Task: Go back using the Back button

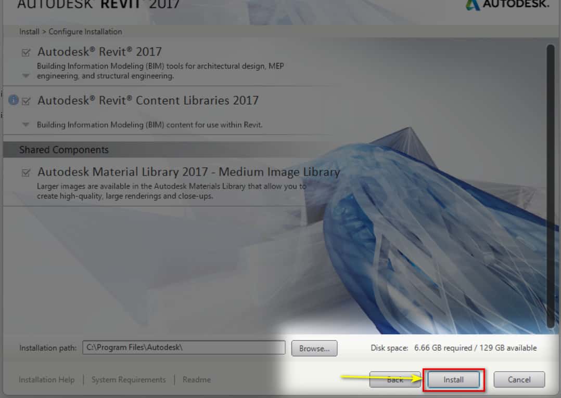Action: click(x=395, y=379)
